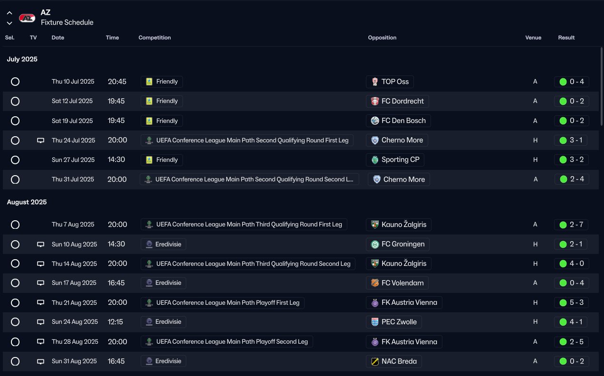Open Friendly competition for 10 Jul match
Screen dimensions: 604x376
(x=162, y=82)
